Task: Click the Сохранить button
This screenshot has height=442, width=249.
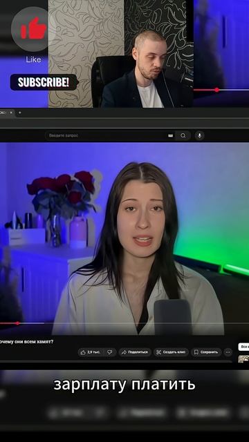Action: point(206,352)
